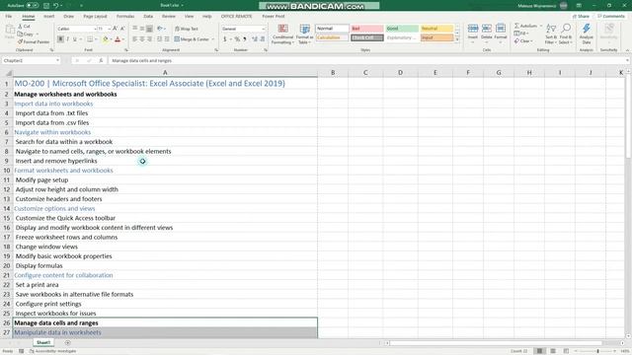Align text right in Alignment group
This screenshot has width=632, height=355.
tap(149, 39)
